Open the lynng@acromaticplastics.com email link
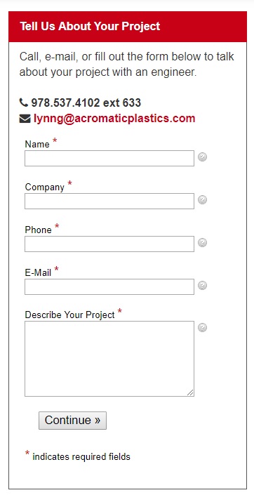 pyautogui.click(x=114, y=119)
